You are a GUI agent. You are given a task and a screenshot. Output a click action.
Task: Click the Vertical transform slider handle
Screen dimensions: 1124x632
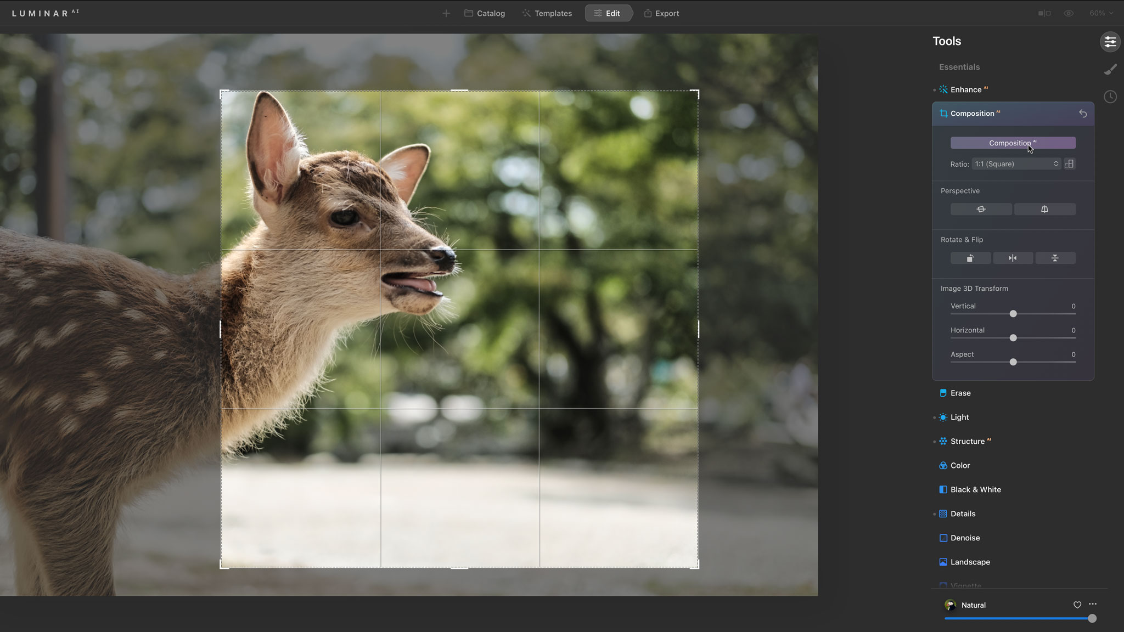1013,314
